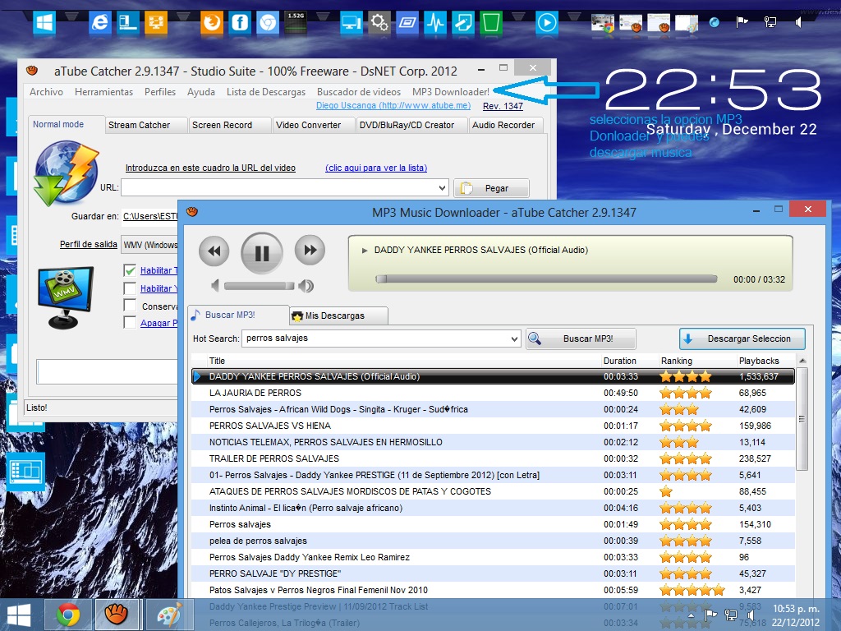Click the Perfil de salida link
This screenshot has width=841, height=631.
coord(89,244)
